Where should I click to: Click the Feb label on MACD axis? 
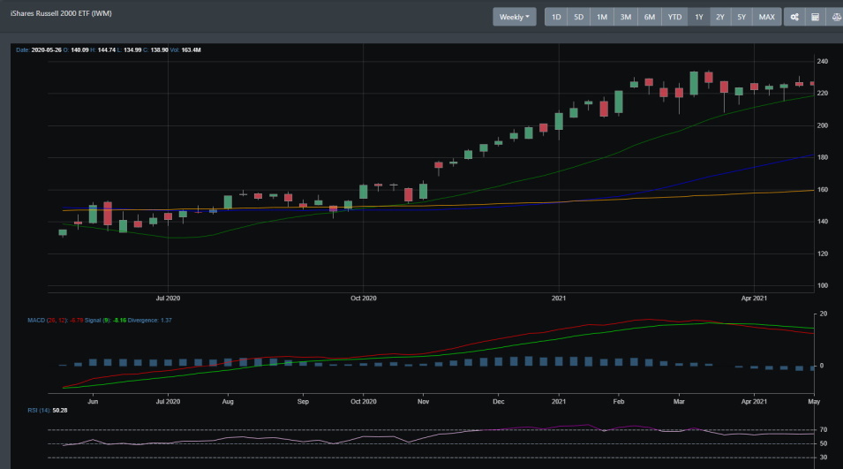(619, 401)
